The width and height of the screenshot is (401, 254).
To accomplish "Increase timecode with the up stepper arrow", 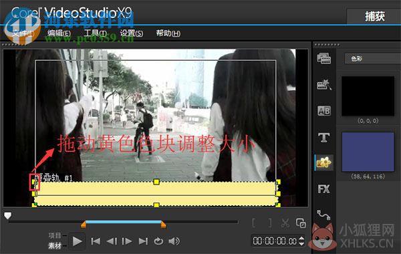I will (x=301, y=239).
